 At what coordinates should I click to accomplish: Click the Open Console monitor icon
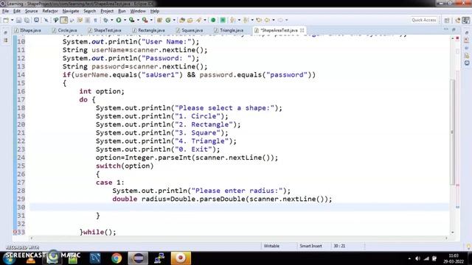(x=36, y=20)
